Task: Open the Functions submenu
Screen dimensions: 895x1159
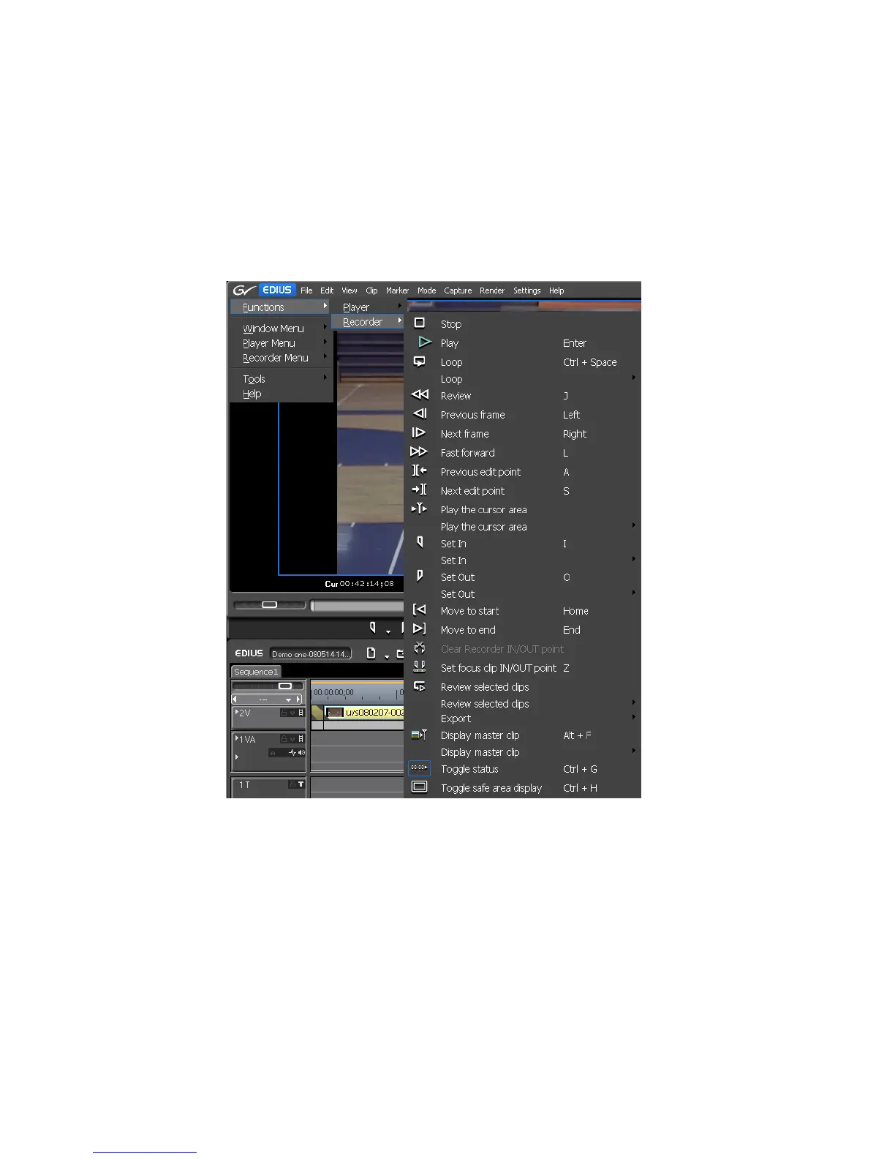Action: [x=280, y=307]
